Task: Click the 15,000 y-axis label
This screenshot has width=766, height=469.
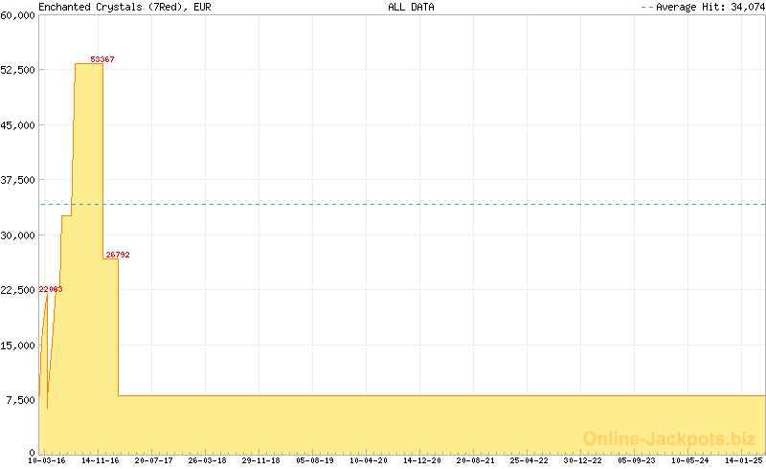Action: pyautogui.click(x=17, y=346)
